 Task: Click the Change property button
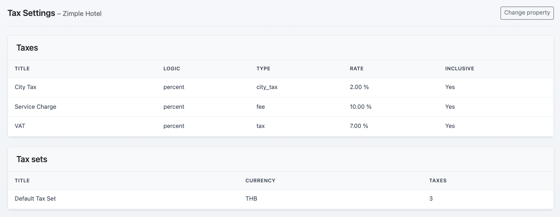(x=527, y=13)
